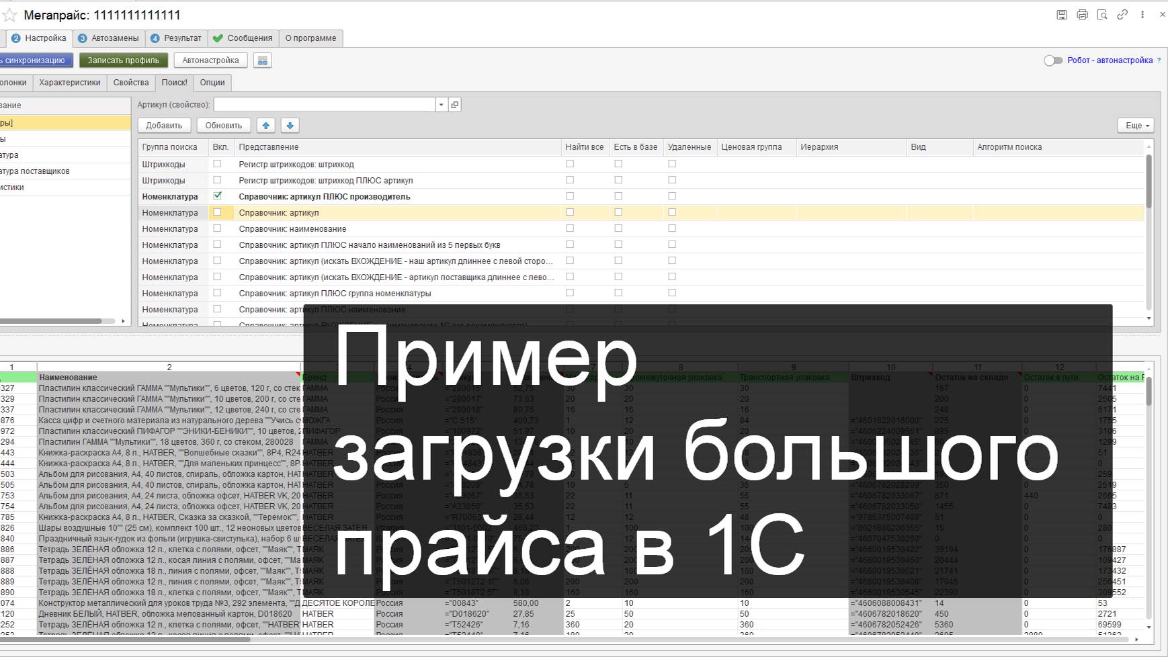The image size is (1168, 657).
Task: Tick Найти все for штрихкод ПЛЮС артикул row
Action: pyautogui.click(x=570, y=180)
